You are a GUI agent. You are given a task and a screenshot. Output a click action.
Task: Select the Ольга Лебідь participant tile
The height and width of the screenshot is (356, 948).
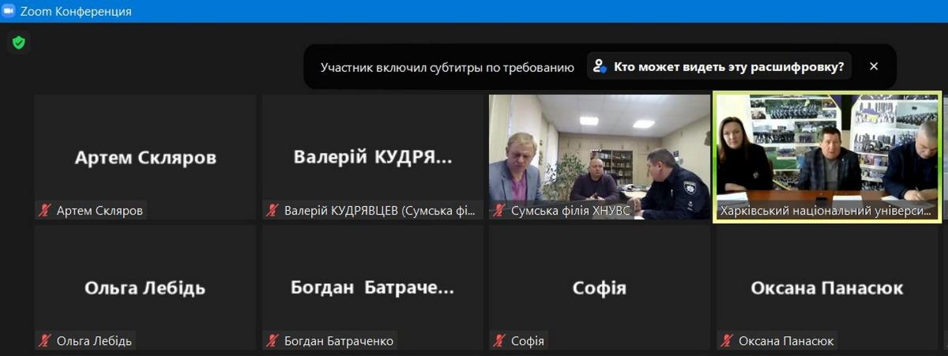pos(145,287)
